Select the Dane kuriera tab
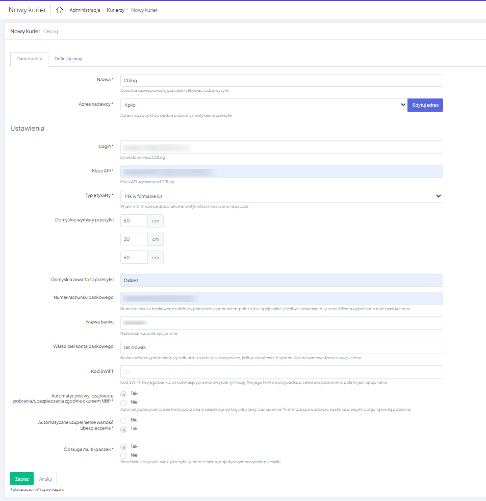 [29, 59]
